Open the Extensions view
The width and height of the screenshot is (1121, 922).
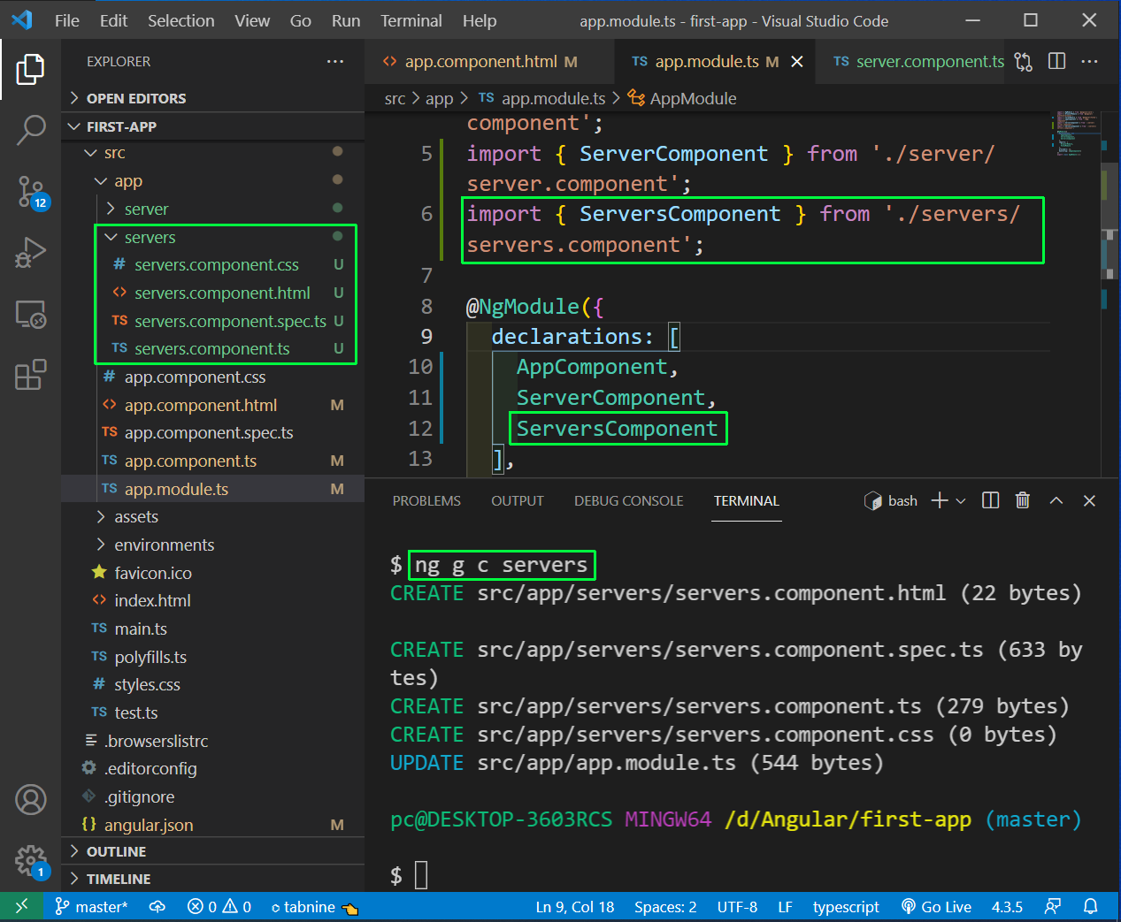(x=30, y=375)
